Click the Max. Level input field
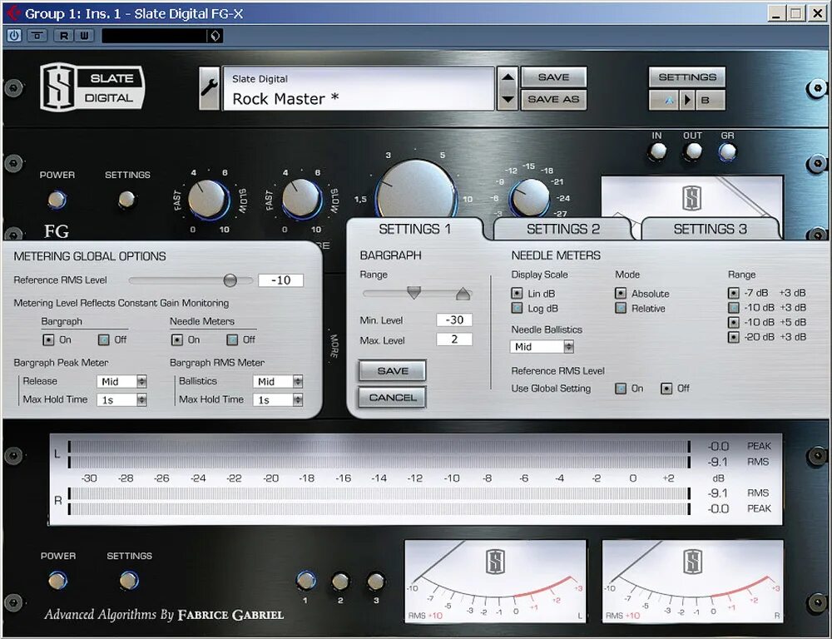Screen dimensions: 832x639 coord(454,339)
